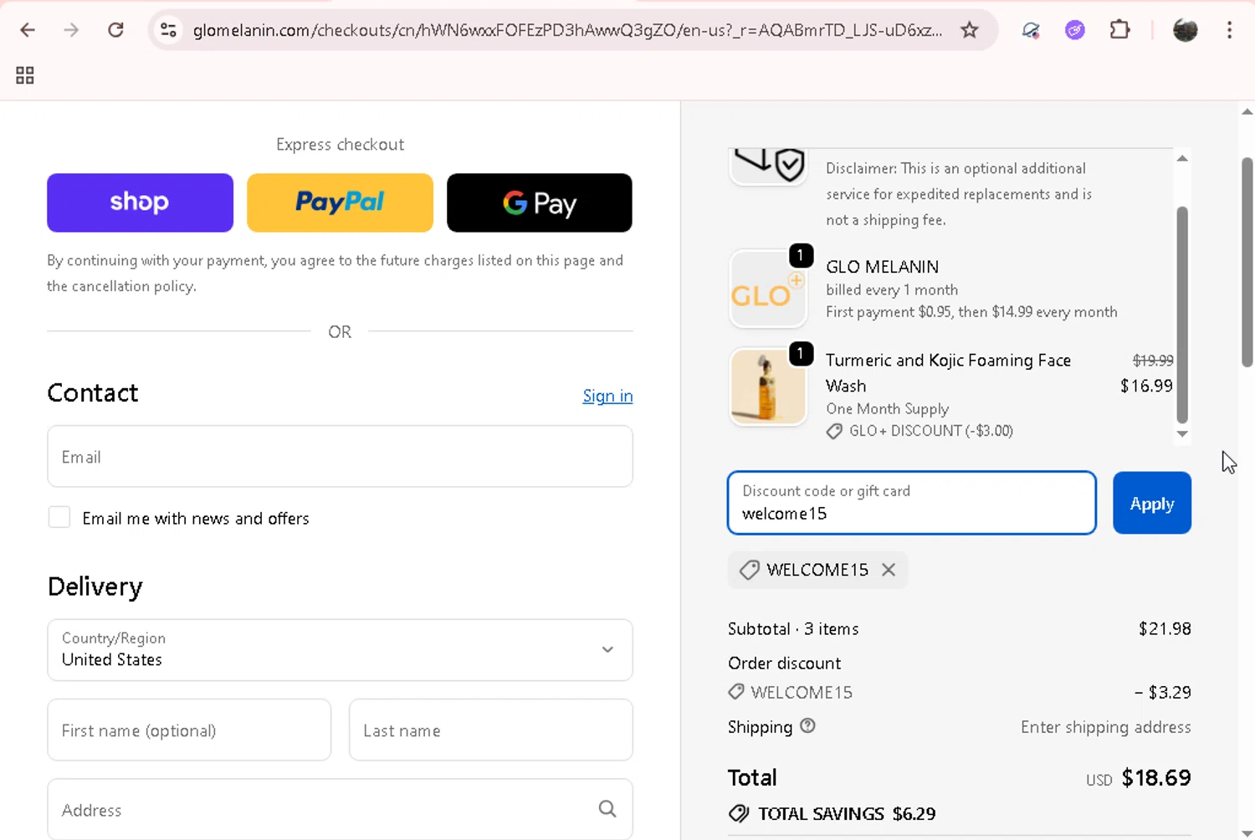Viewport: 1255px width, 840px height.
Task: Click the search icon in the Address field
Action: (x=607, y=809)
